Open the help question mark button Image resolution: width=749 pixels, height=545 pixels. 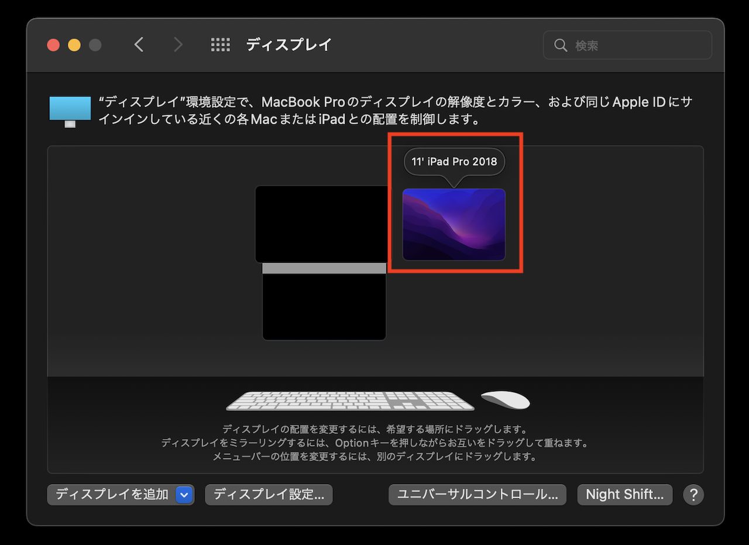pos(693,494)
